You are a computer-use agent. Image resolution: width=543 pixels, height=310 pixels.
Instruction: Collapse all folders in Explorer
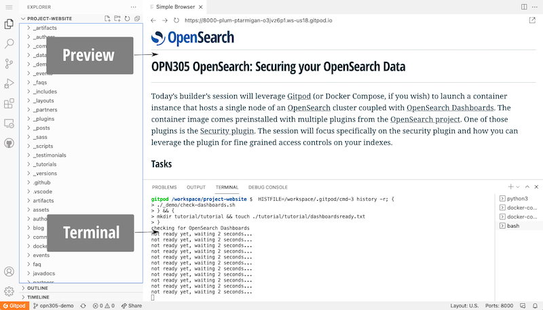click(137, 19)
